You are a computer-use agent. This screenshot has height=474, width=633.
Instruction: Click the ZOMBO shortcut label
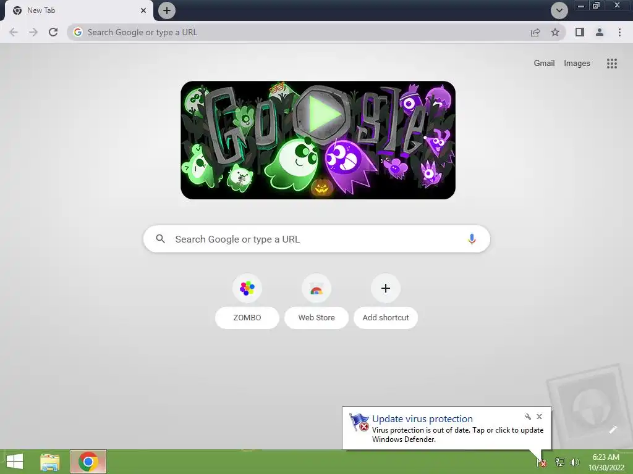(247, 318)
